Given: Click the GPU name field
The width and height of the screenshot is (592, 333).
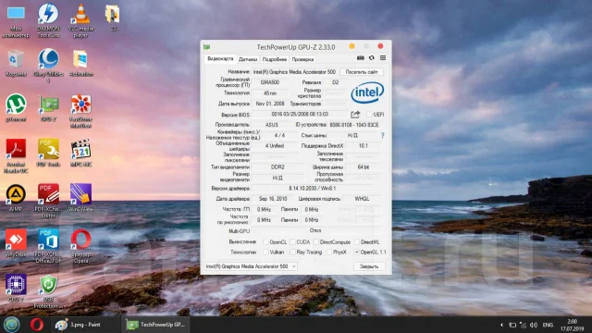Looking at the screenshot, I should pos(294,72).
